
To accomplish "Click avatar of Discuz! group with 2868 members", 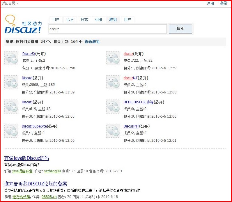I will [x=11, y=82].
